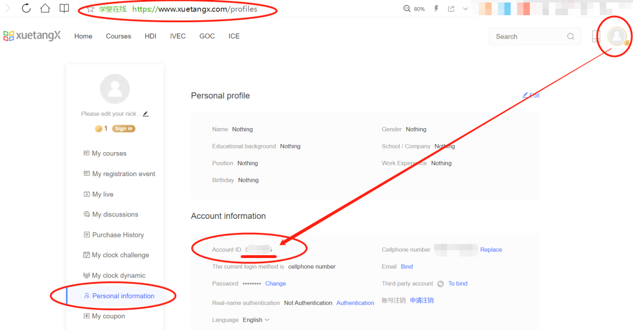This screenshot has height=330, width=633.
Task: Open the user avatar in top-right
Action: pyautogui.click(x=616, y=36)
